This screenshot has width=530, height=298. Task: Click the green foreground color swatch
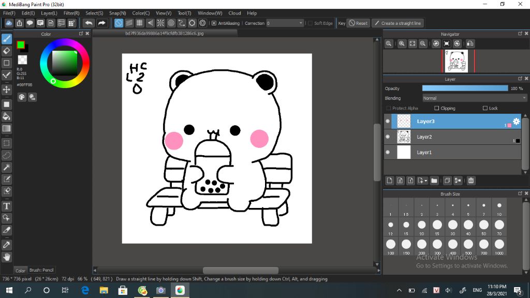point(21,44)
